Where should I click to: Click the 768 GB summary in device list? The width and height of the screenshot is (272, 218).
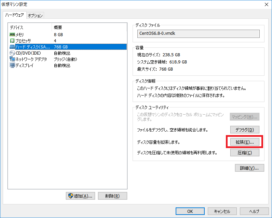pos(61,47)
